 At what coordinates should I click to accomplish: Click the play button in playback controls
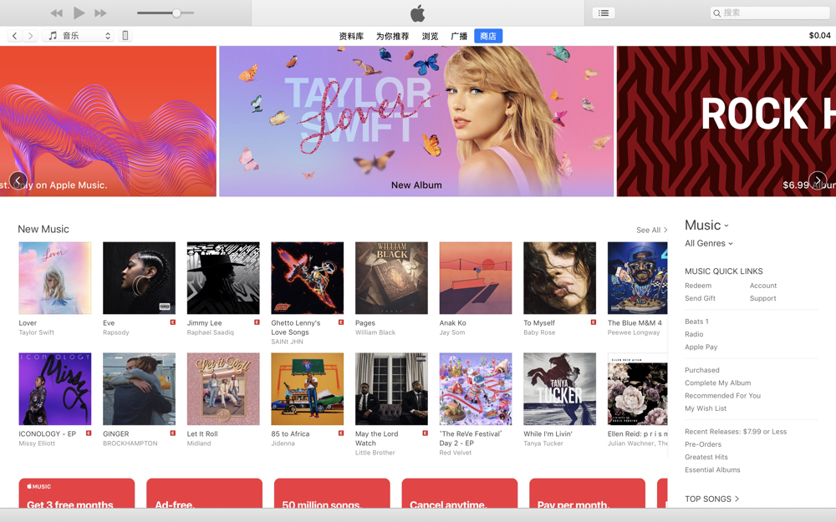pos(79,13)
